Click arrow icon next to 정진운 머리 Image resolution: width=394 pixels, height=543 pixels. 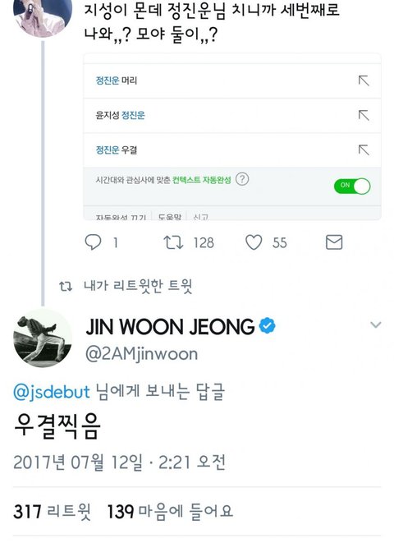364,81
